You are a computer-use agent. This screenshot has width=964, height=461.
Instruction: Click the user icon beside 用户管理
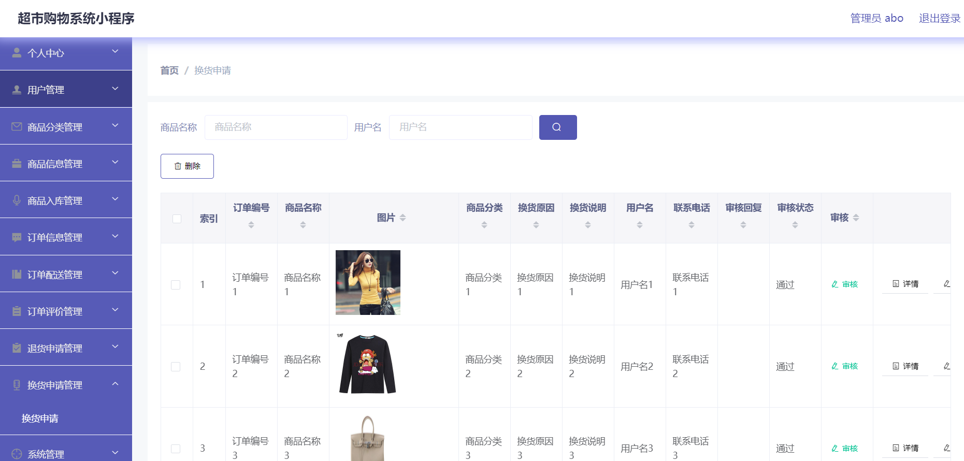tap(17, 90)
